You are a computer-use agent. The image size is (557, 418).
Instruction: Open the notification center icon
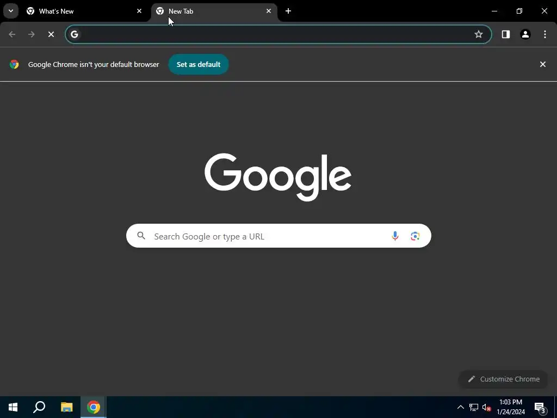click(x=540, y=407)
